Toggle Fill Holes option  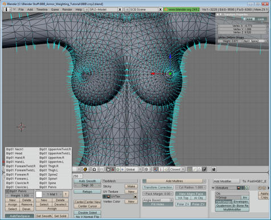coord(158,204)
